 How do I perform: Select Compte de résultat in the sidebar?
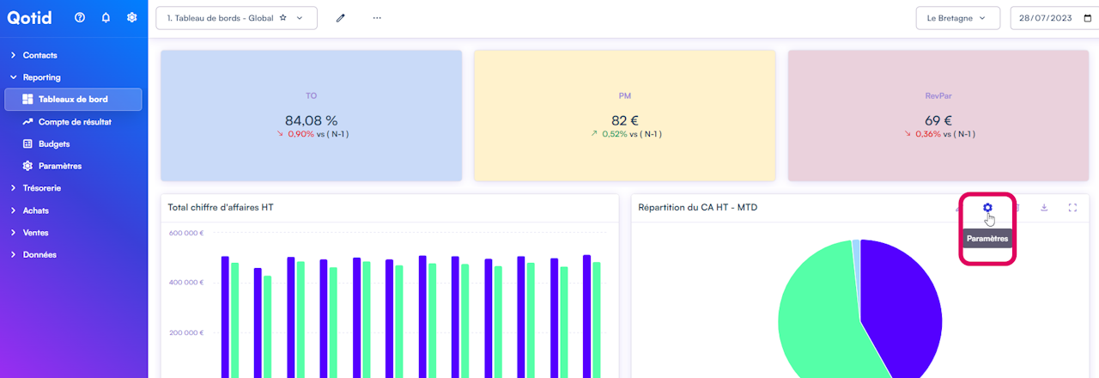click(x=74, y=122)
